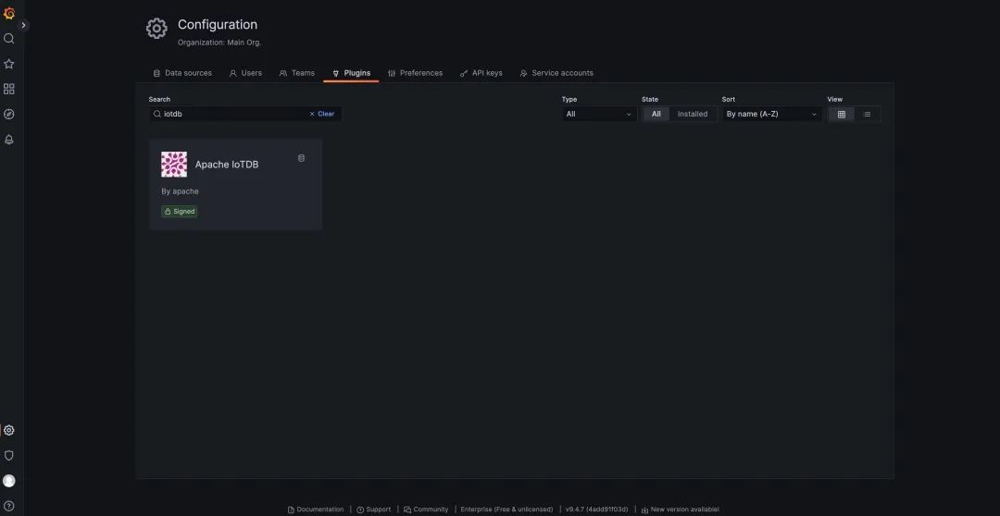Open the Help question mark icon

click(x=9, y=507)
